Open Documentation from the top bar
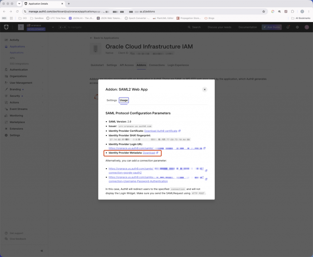The height and width of the screenshot is (257, 313). (248, 27)
